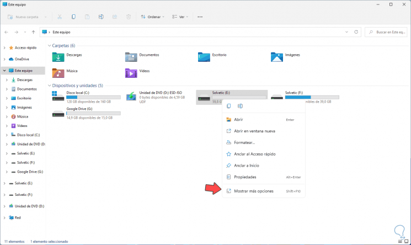Click Disco local (C:) usage bar
Image resolution: width=411 pixels, height=245 pixels.
click(x=93, y=97)
